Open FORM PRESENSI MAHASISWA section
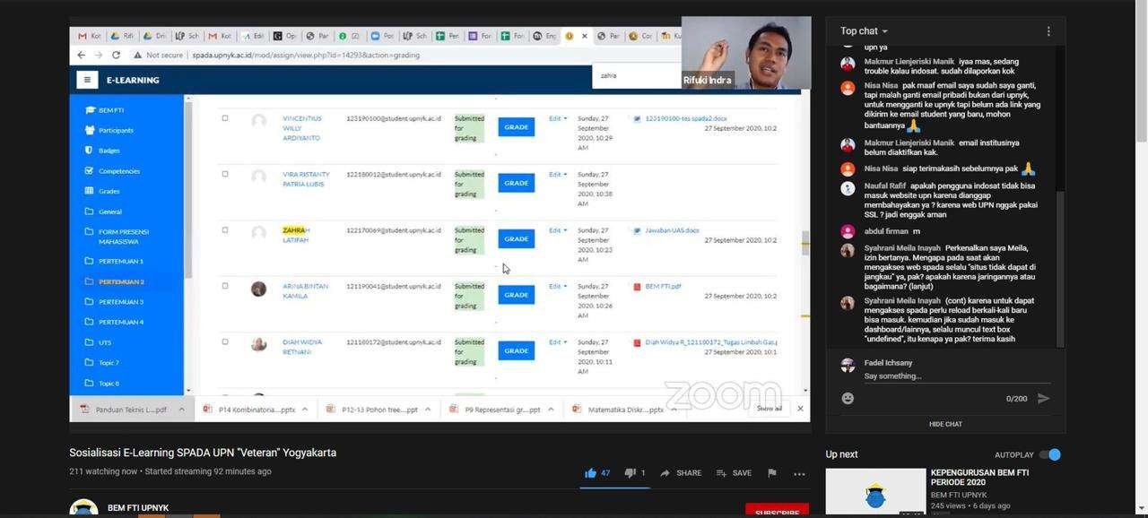The width and height of the screenshot is (1148, 518). [x=124, y=237]
